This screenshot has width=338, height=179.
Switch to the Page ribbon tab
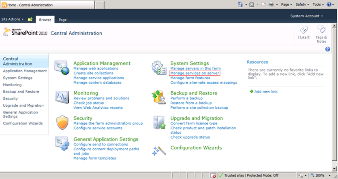pos(62,20)
